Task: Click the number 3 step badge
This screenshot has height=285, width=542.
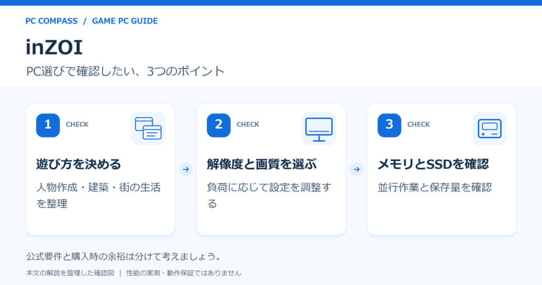Action: click(390, 125)
